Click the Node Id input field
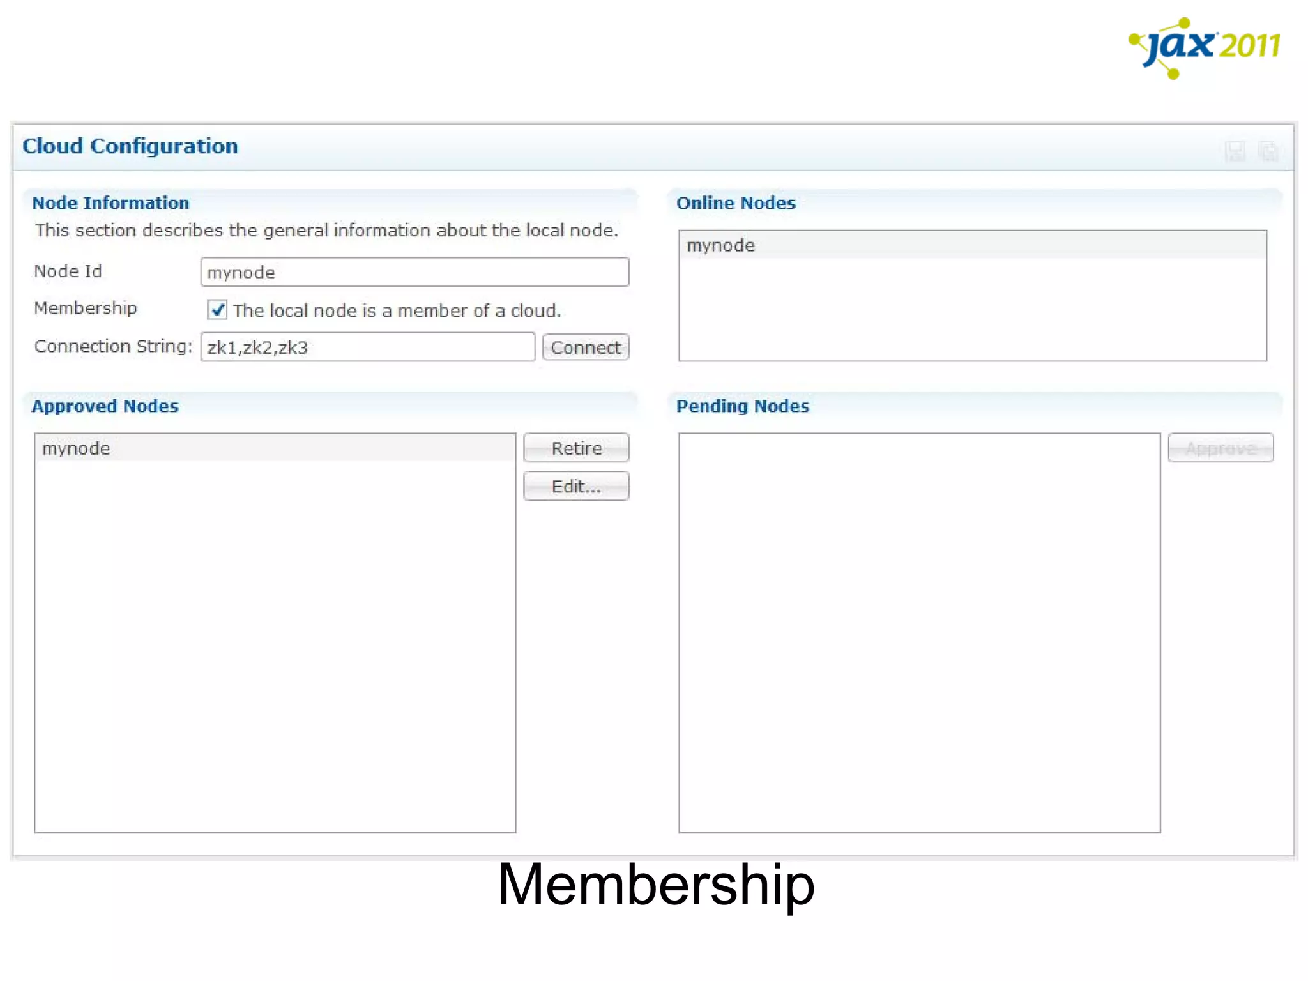Viewport: 1308px width, 981px height. [414, 272]
